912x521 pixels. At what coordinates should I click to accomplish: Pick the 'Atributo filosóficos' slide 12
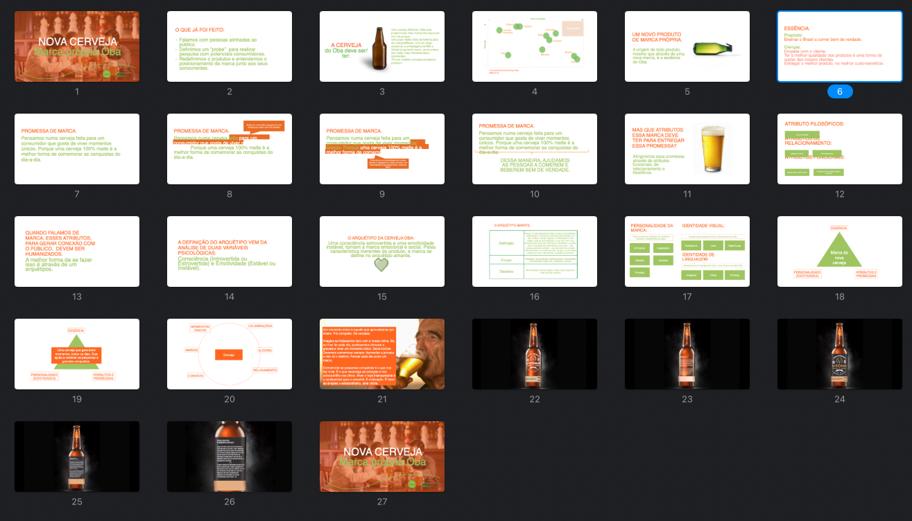pyautogui.click(x=840, y=149)
